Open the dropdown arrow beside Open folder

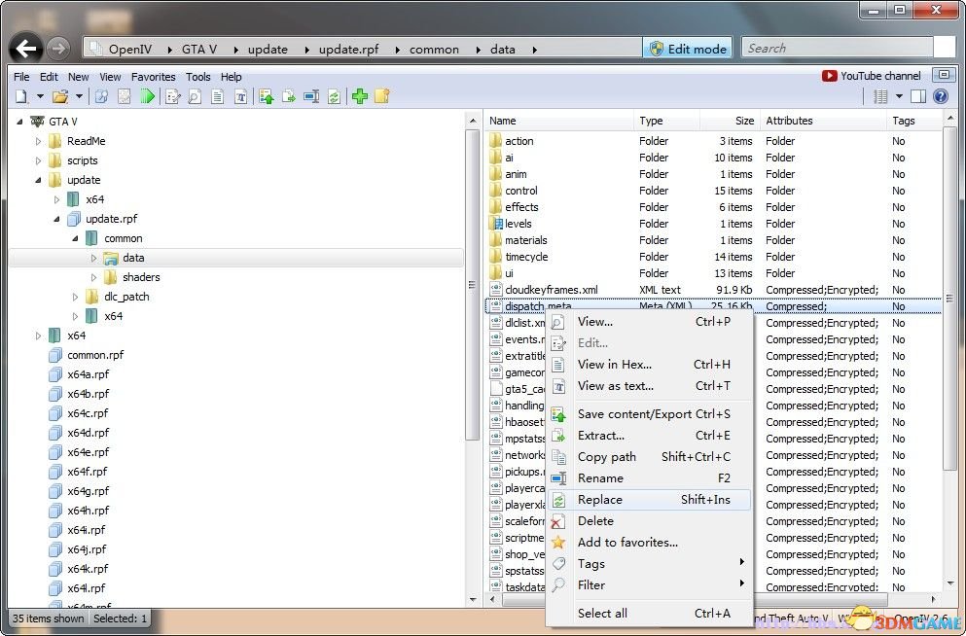click(x=79, y=96)
